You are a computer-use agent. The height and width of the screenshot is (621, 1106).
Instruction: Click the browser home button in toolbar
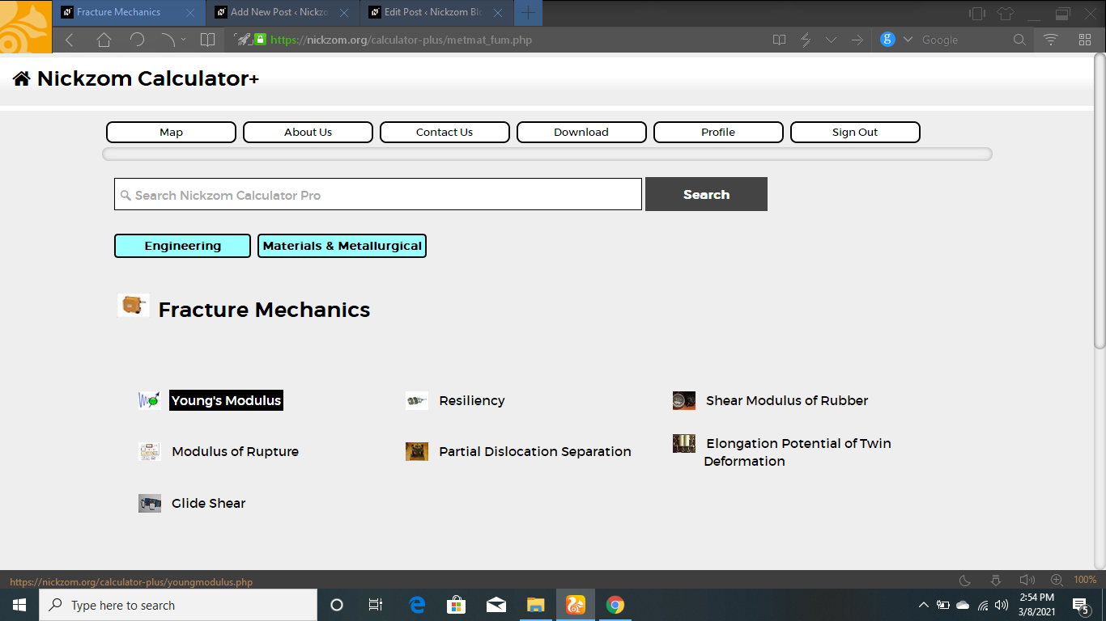[104, 40]
